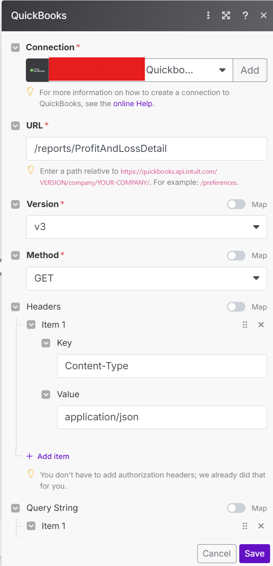This screenshot has height=566, width=273.
Task: Open the Connection selection dropdown arrow
Action: point(222,70)
